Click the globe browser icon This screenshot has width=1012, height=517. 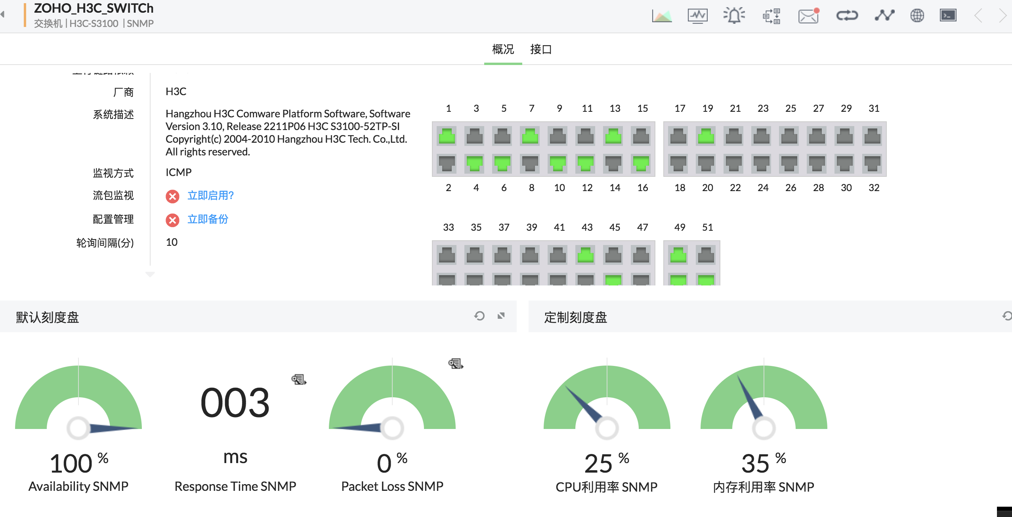click(x=917, y=16)
